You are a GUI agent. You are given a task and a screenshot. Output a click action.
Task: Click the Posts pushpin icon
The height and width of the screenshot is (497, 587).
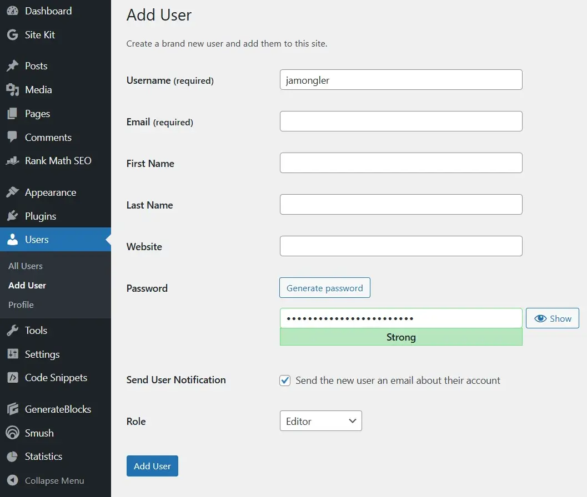(12, 66)
